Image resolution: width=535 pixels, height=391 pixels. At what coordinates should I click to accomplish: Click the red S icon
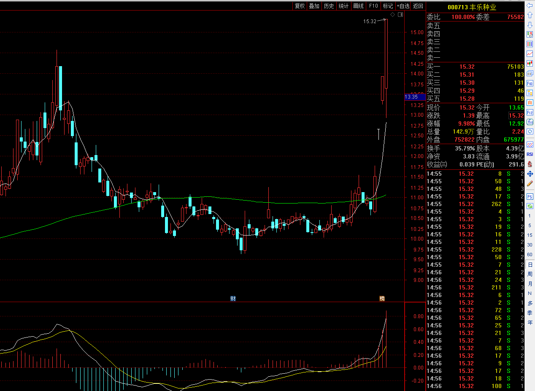coord(530,164)
